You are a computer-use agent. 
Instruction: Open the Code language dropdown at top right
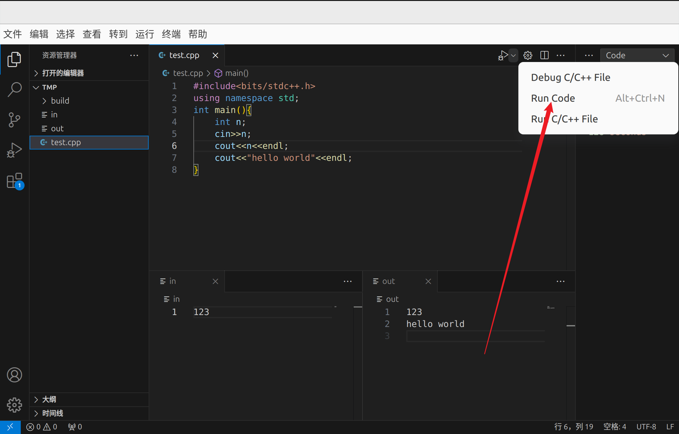tap(637, 55)
